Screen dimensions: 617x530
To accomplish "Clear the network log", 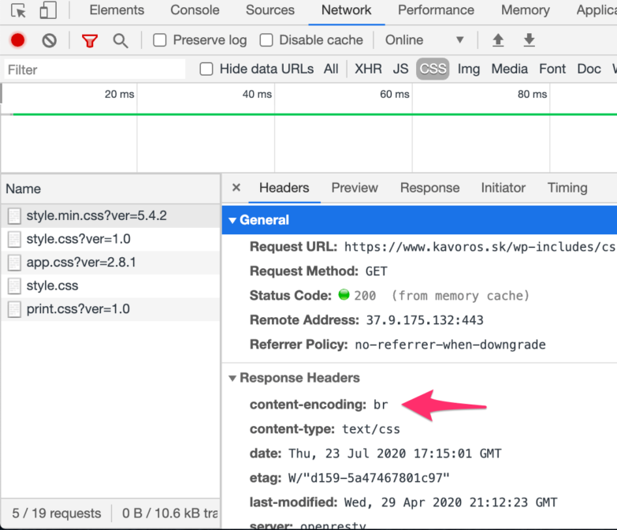I will coord(49,40).
